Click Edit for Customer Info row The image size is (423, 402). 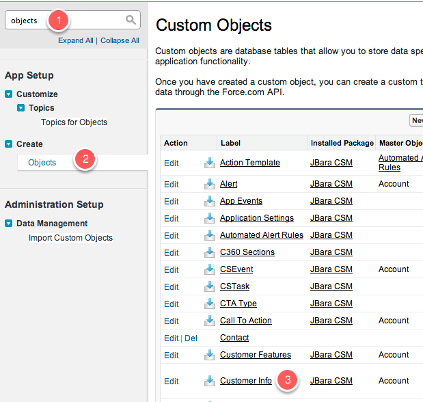click(172, 381)
